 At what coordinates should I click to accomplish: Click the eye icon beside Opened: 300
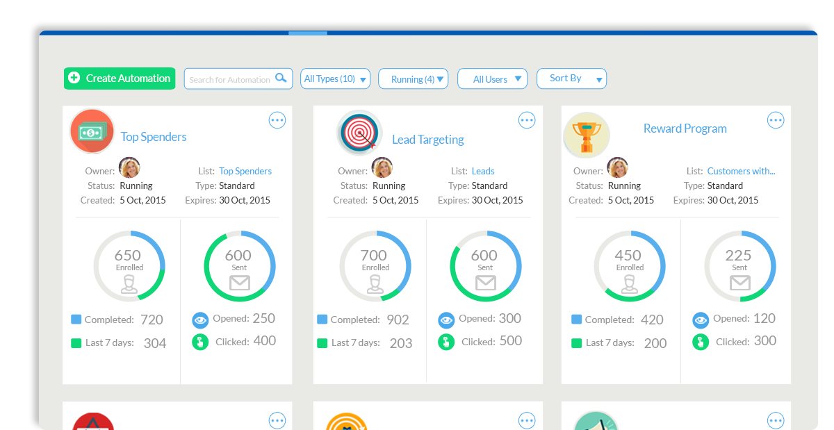click(x=446, y=320)
